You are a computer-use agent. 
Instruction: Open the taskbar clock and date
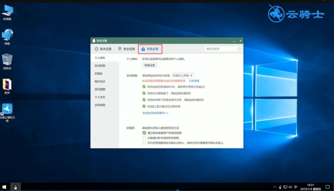click(x=311, y=187)
